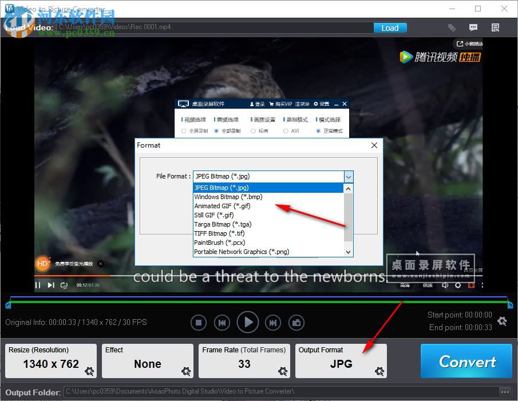Open the changelog/report icon in top toolbar
The width and height of the screenshot is (518, 401).
pyautogui.click(x=495, y=27)
